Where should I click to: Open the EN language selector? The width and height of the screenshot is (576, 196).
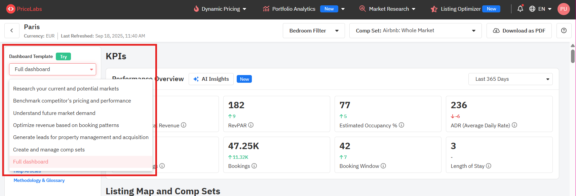[x=540, y=9]
